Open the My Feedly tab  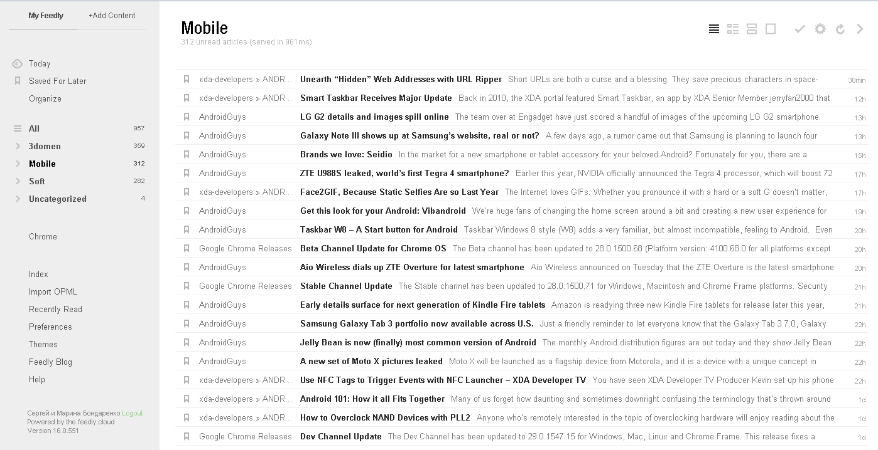(x=46, y=16)
